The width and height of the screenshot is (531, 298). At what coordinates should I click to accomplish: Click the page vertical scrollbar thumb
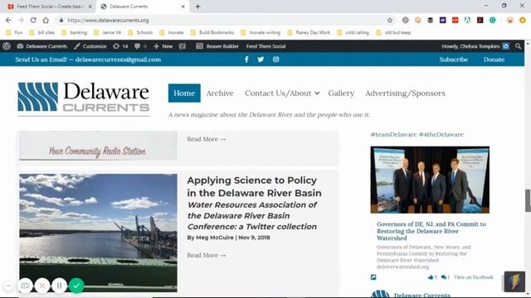[x=528, y=200]
